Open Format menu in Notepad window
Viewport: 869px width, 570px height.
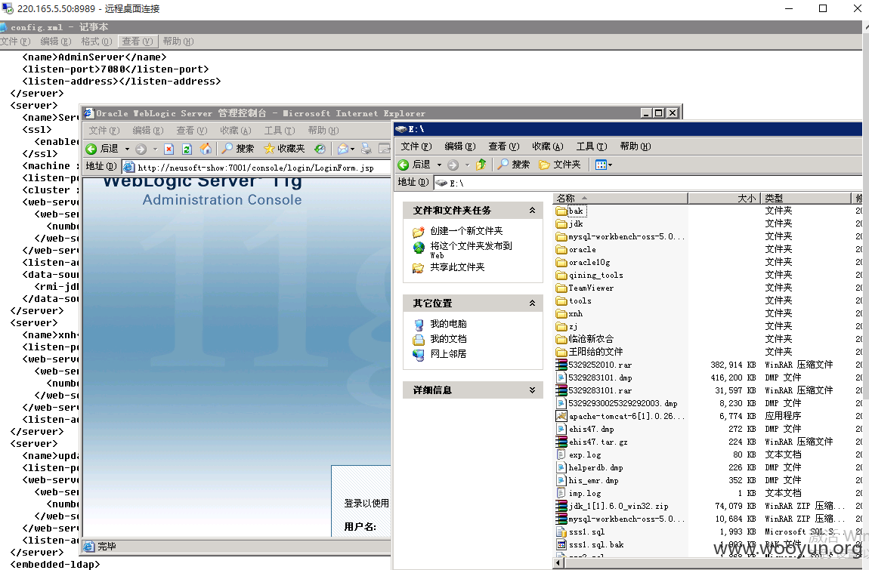click(97, 42)
